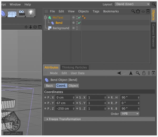Click the search magnifier in Object Manager
The image size is (158, 137).
[x=133, y=11]
